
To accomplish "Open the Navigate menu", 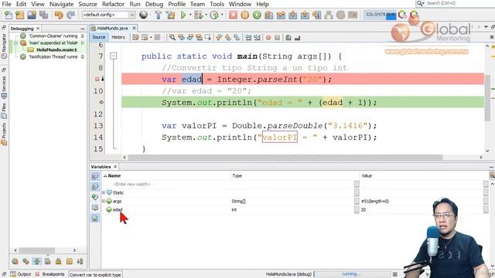I will coord(61,4).
